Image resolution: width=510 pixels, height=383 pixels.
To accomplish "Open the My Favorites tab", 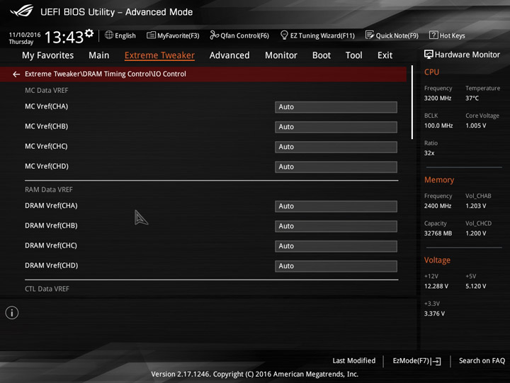I will point(48,55).
